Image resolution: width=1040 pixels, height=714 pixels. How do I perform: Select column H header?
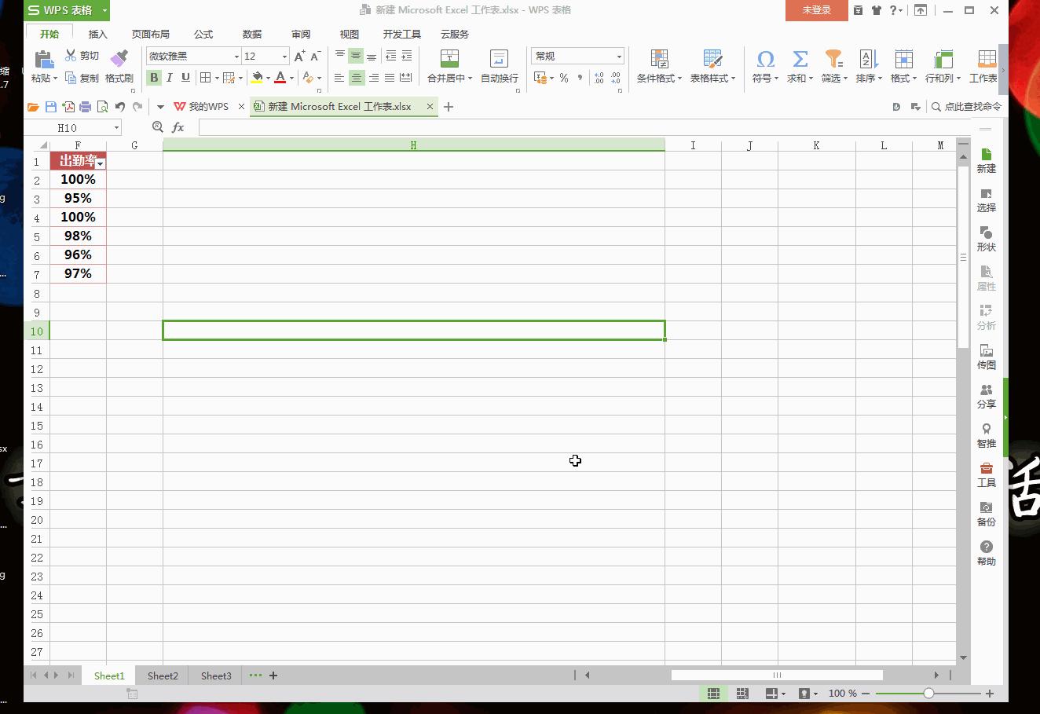pyautogui.click(x=414, y=145)
